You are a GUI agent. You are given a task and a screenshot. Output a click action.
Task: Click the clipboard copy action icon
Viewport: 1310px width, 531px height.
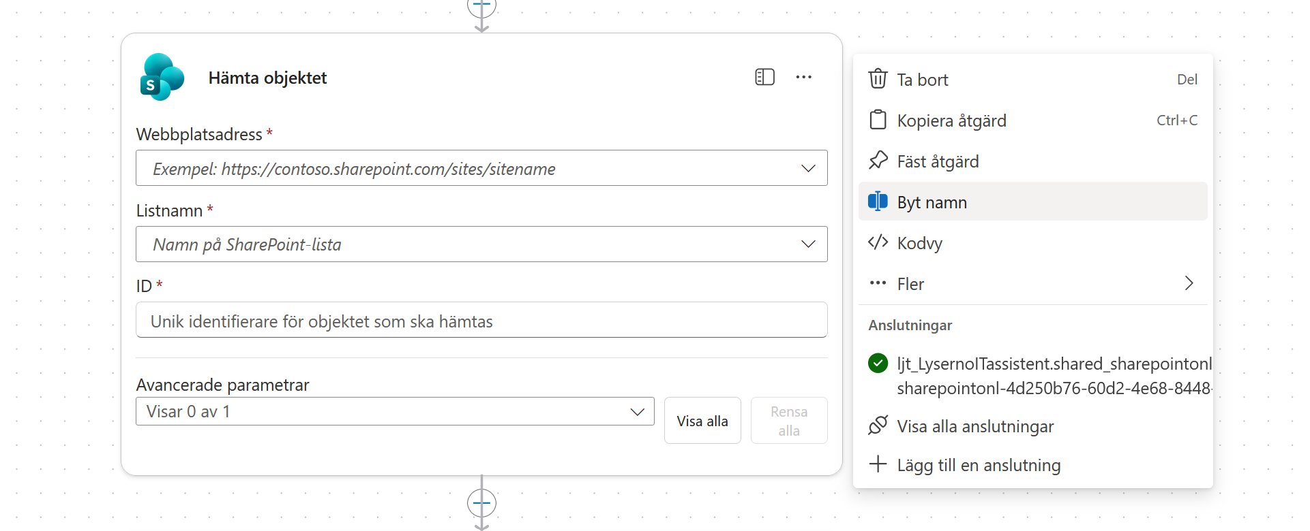click(x=878, y=120)
